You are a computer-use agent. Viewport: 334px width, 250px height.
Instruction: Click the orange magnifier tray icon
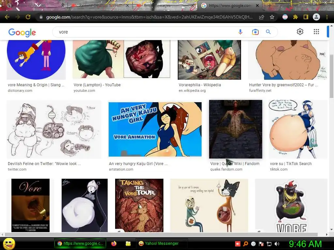point(245,244)
